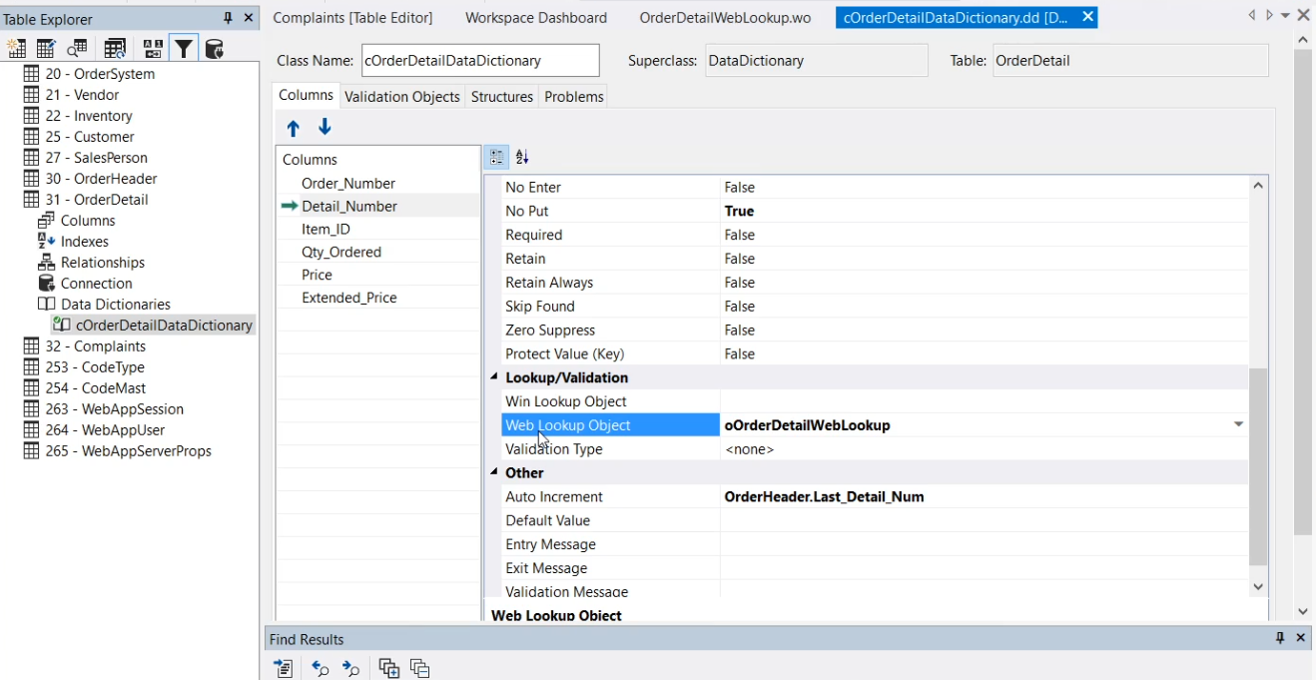Open the Web Lookup Object dropdown arrow
This screenshot has width=1316, height=680.
1238,425
